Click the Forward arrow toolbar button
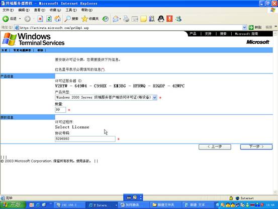Viewport: 278px width, 209px height. [x=27, y=19]
